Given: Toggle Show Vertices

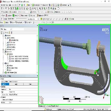Looking at the screenshot, I should tap(5, 12).
